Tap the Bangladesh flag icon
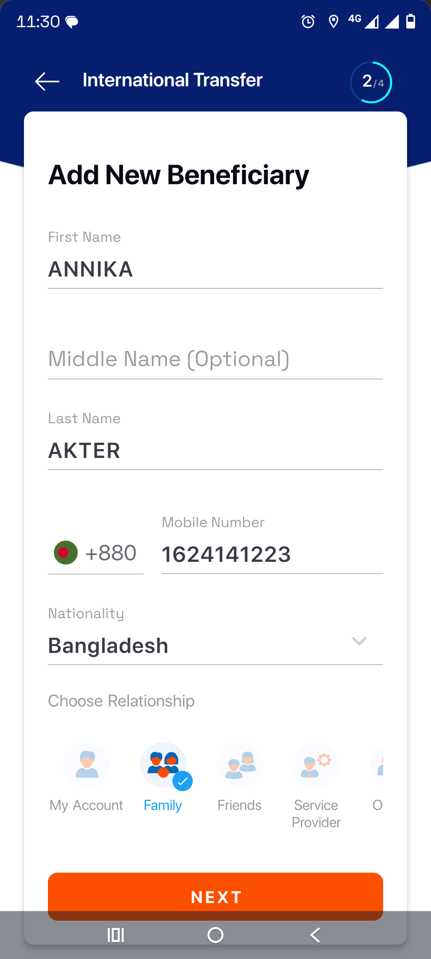Image resolution: width=431 pixels, height=959 pixels. [66, 553]
